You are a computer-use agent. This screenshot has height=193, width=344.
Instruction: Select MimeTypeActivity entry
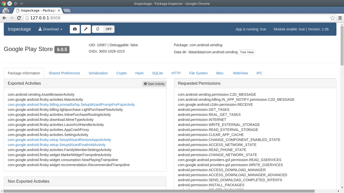51,120
